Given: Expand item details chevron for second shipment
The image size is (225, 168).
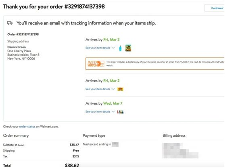Looking at the screenshot, I should (x=113, y=89).
